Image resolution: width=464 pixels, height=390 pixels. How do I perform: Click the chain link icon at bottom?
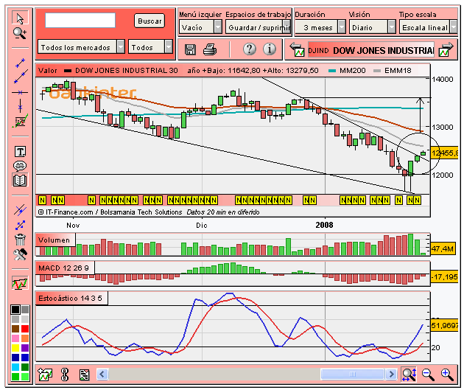(x=65, y=375)
